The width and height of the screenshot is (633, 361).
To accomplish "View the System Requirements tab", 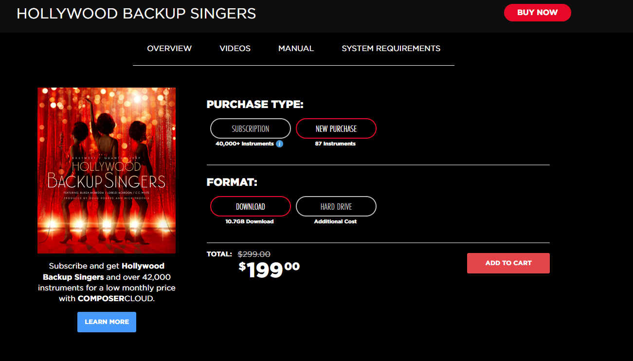I will 391,49.
